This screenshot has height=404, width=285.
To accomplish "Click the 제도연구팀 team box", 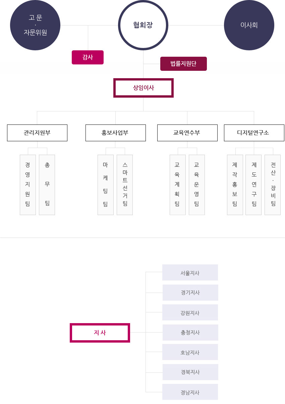I will point(253,185).
